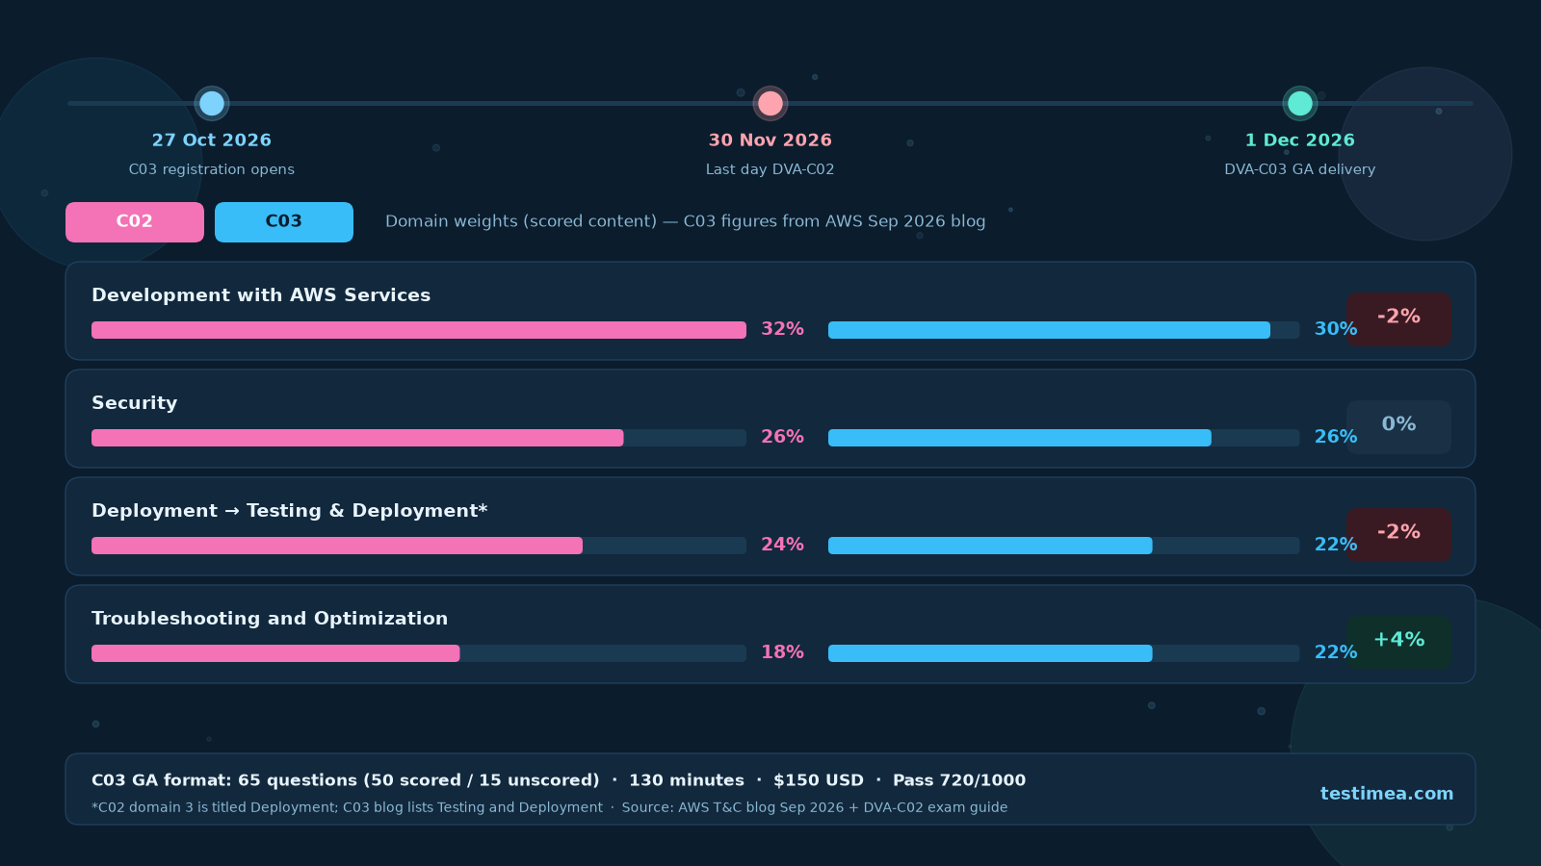
Task: Click the pink C02 bar for Development with AWS Services
Action: pos(419,330)
